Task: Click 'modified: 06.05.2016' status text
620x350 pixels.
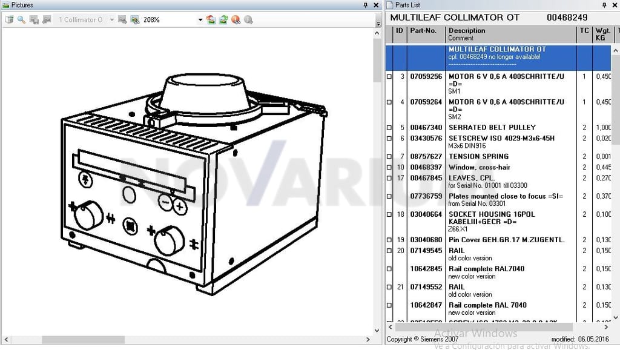Action: (x=579, y=339)
